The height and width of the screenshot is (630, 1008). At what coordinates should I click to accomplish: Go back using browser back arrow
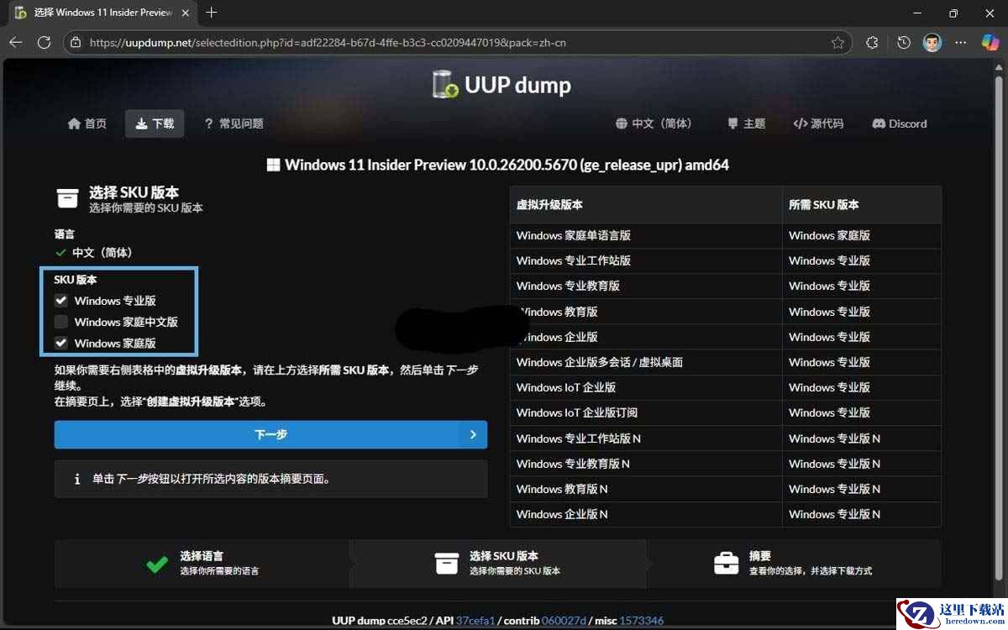[x=16, y=42]
